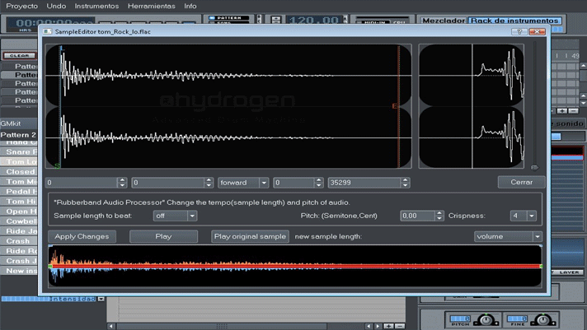587x330 pixels.
Task: Click the left green node of volume envelope
Action: [50, 266]
